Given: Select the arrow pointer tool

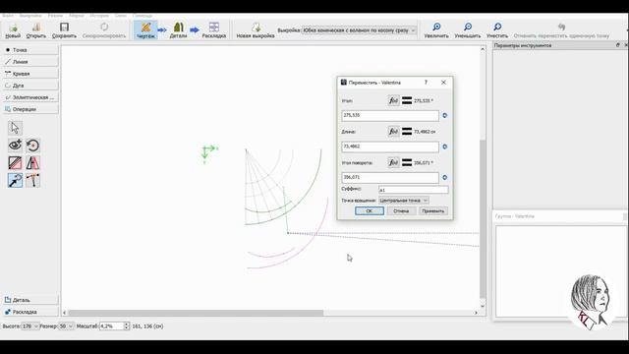Looking at the screenshot, I should pyautogui.click(x=16, y=128).
